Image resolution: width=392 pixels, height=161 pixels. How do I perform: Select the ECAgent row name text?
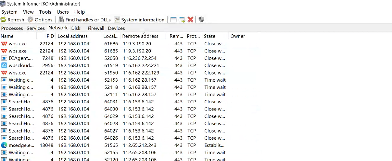click(21, 58)
